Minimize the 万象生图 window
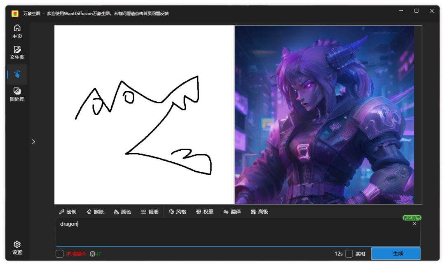This screenshot has width=445, height=266. coord(401,11)
